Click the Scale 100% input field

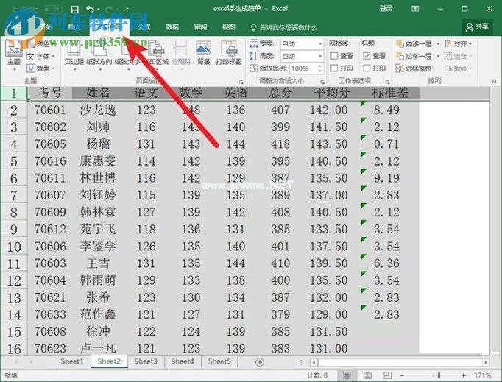coord(303,68)
